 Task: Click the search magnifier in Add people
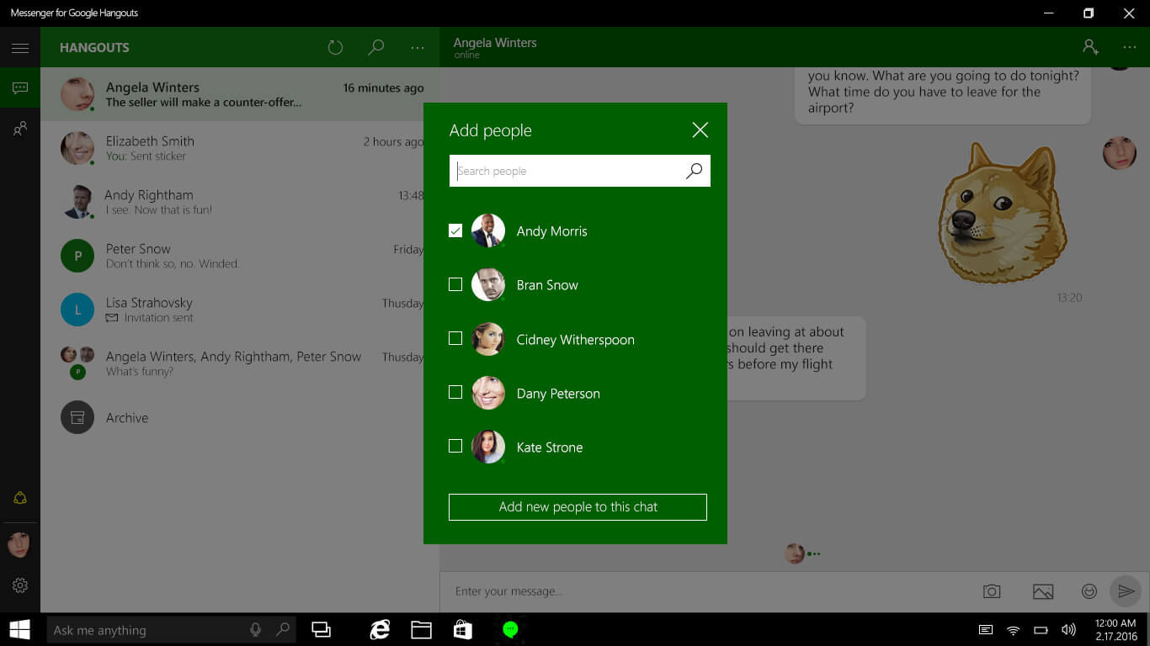[x=694, y=171]
